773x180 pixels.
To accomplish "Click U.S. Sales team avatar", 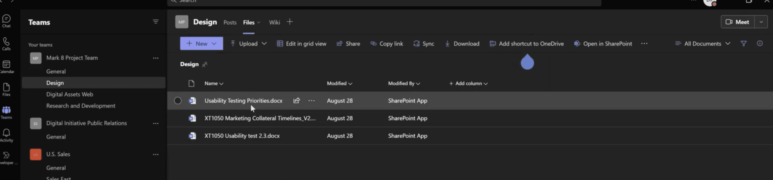I will point(35,154).
